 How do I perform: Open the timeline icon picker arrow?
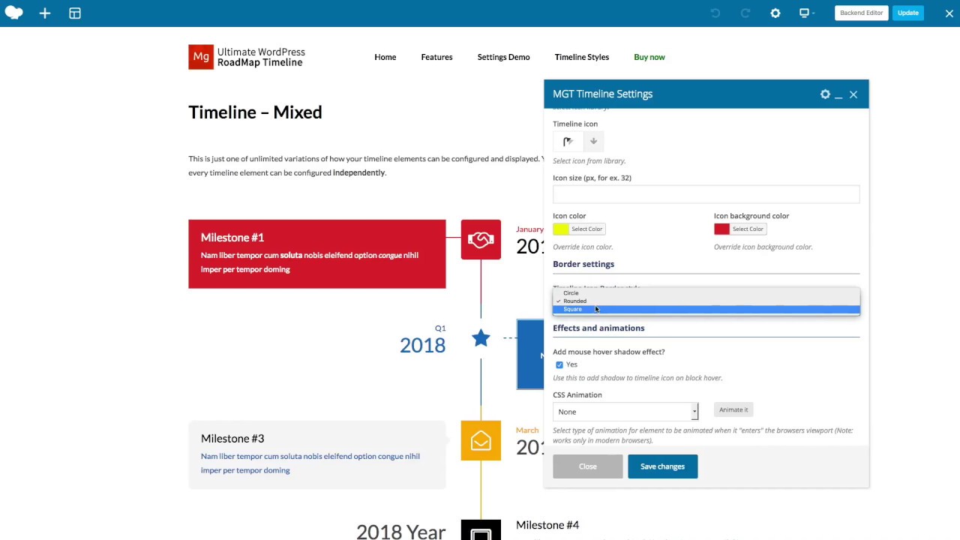[593, 141]
